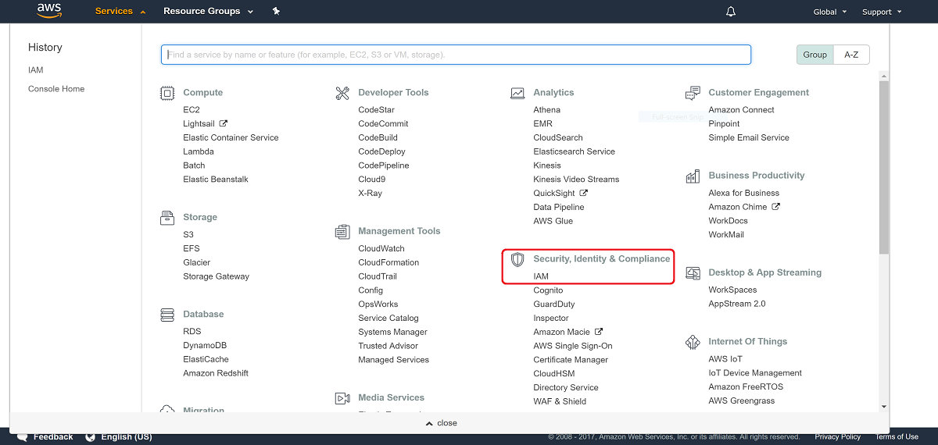Click the external link icon beside Amazon Macie
Image resolution: width=938 pixels, height=445 pixels.
(599, 332)
